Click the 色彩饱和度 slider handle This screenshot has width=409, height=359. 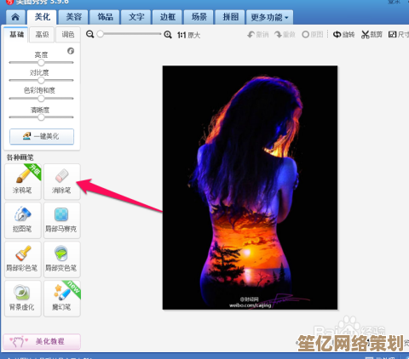pyautogui.click(x=41, y=99)
